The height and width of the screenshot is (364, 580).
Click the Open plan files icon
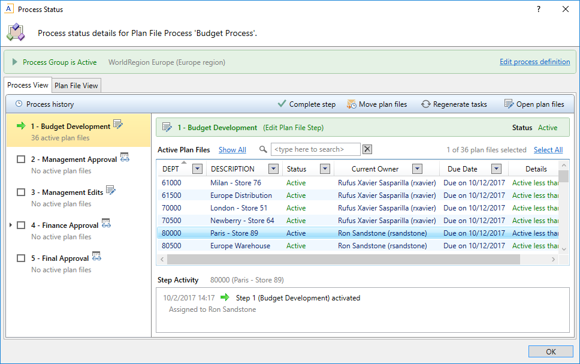(x=509, y=104)
